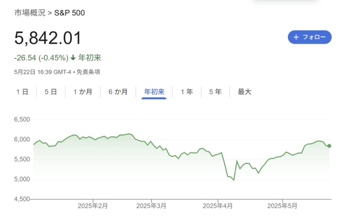354x216 pixels.
Task: Click the 6,000 y-axis label
Action: (22, 139)
